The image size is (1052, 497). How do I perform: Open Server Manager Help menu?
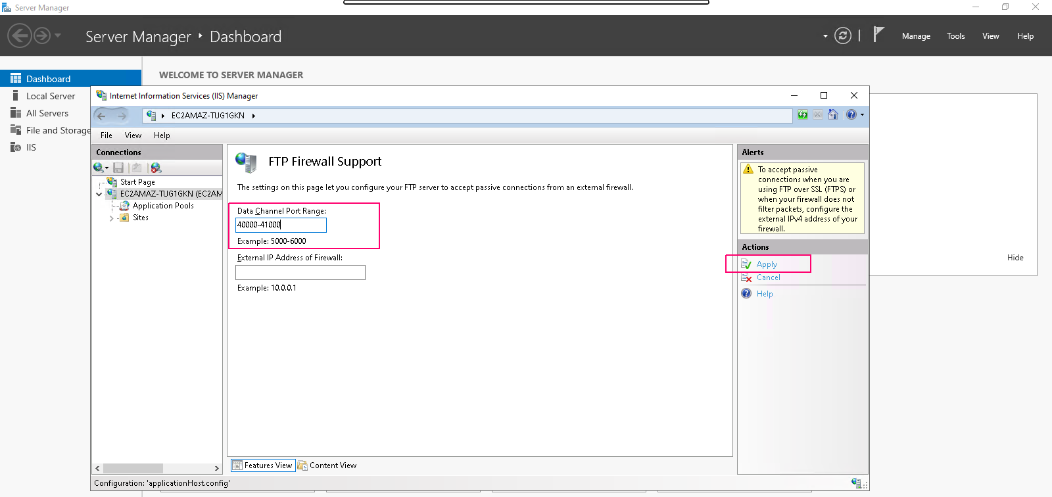click(x=1026, y=36)
